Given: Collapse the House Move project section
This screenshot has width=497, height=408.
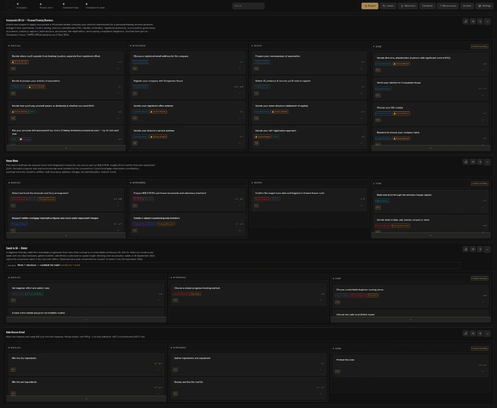Looking at the screenshot, I should click(487, 162).
